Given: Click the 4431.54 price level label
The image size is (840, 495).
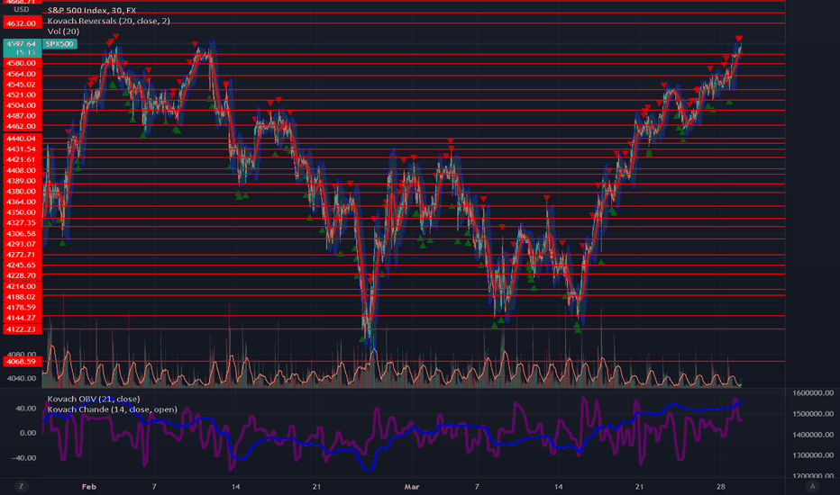Looking at the screenshot, I should click(x=22, y=149).
